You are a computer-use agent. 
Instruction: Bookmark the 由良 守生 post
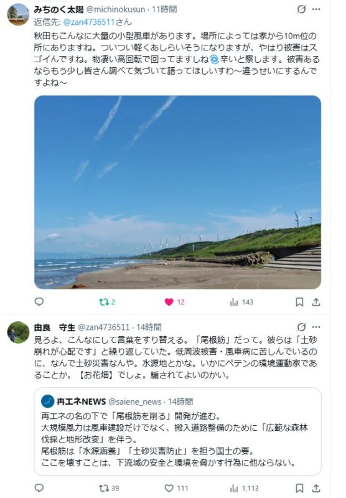[x=299, y=488]
